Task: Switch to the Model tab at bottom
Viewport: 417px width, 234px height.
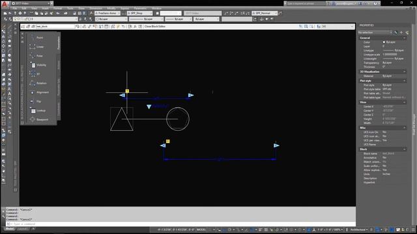Action: pos(10,229)
